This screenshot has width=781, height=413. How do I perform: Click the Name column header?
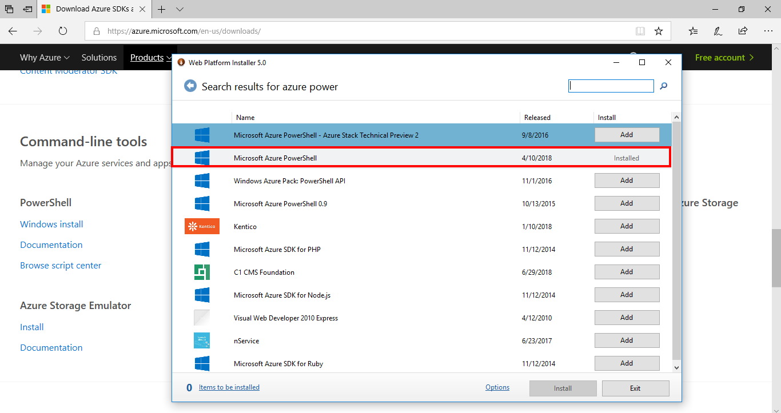pyautogui.click(x=245, y=118)
